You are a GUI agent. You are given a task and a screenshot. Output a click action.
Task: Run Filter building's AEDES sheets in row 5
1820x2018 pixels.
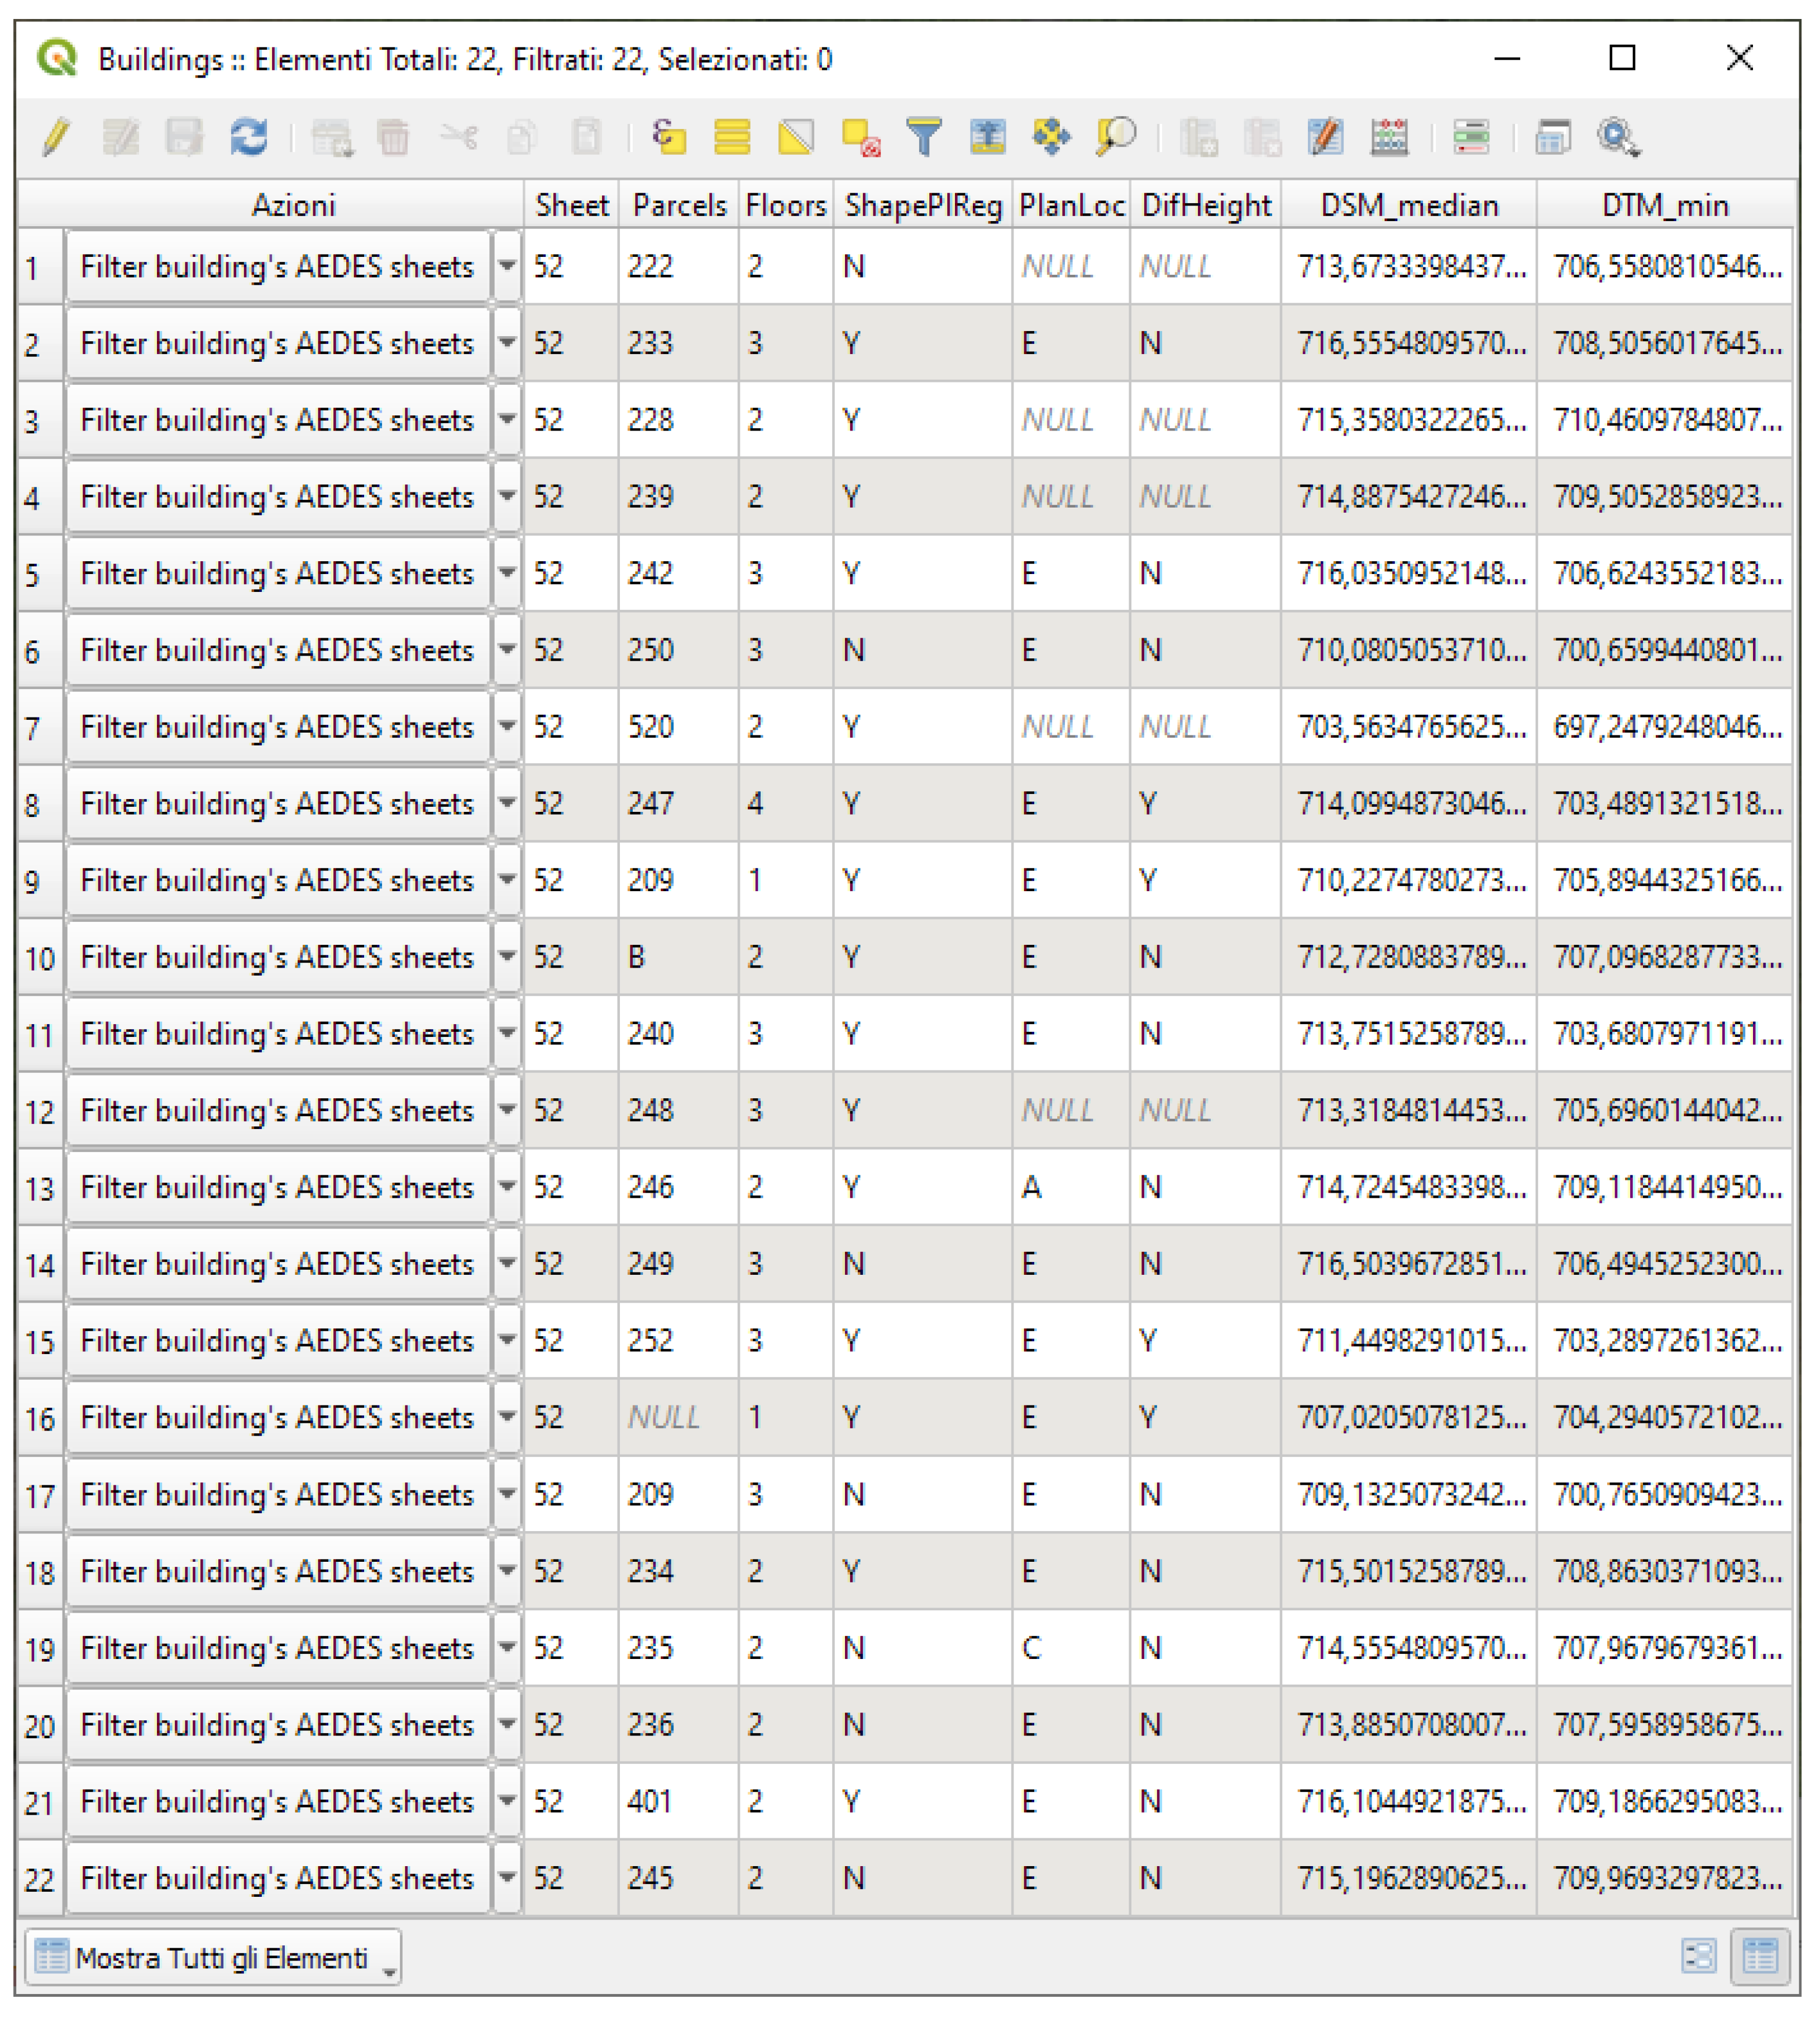pos(277,573)
